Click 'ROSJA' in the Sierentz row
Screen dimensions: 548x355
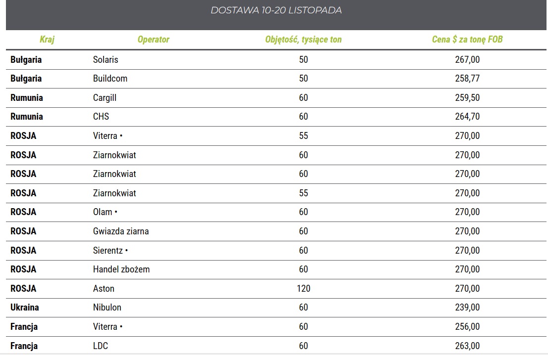coord(23,250)
